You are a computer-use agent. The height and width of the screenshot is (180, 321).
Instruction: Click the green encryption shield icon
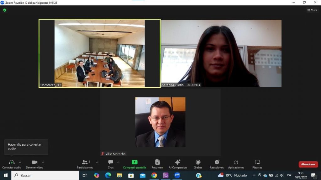[5, 10]
